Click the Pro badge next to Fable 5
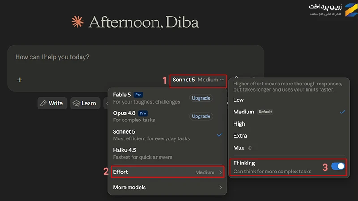Image resolution: width=358 pixels, height=201 pixels. tap(138, 95)
